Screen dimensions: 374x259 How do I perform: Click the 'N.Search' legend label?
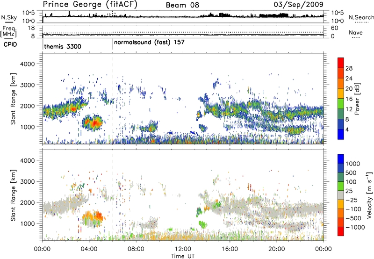point(361,17)
